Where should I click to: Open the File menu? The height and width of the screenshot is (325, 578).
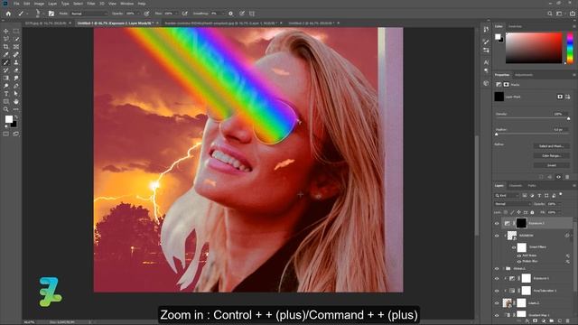16,4
